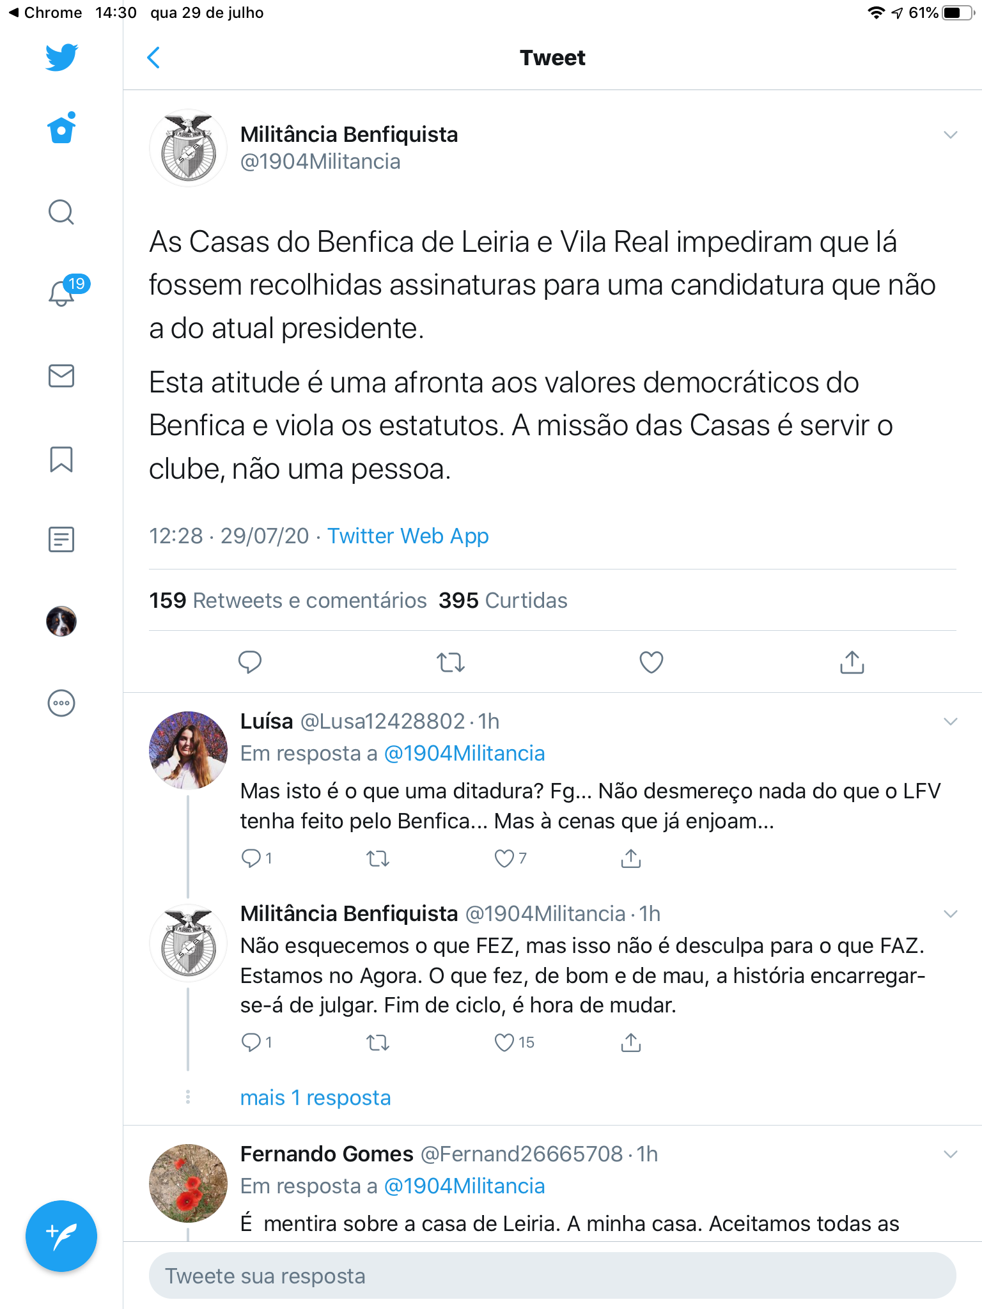Open the Home icon in sidebar
This screenshot has height=1309, width=982.
(x=61, y=128)
